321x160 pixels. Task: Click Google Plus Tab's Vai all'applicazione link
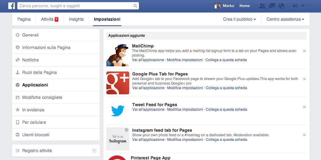tap(148, 88)
